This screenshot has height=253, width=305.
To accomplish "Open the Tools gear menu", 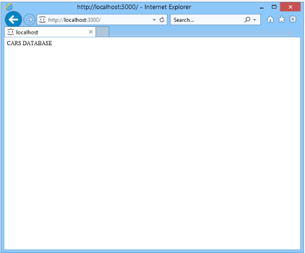I will (293, 19).
